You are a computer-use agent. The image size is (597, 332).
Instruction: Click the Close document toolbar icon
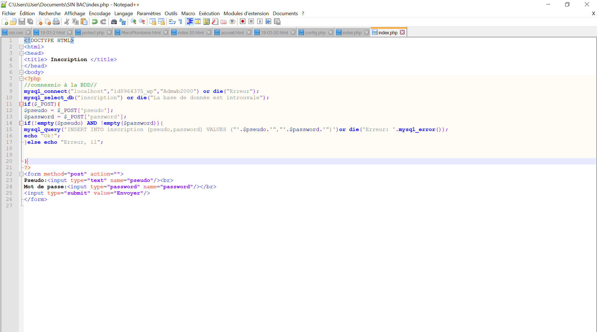(x=39, y=22)
